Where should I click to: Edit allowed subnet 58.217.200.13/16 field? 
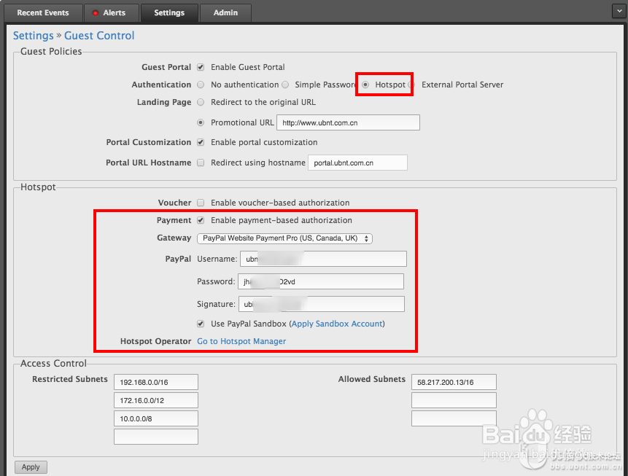pos(454,382)
